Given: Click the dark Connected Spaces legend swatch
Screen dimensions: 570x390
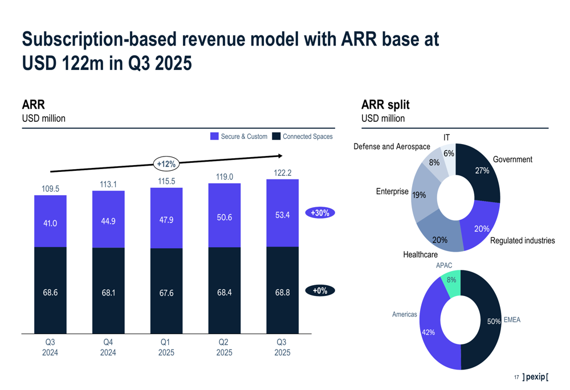Looking at the screenshot, I should coord(276,136).
